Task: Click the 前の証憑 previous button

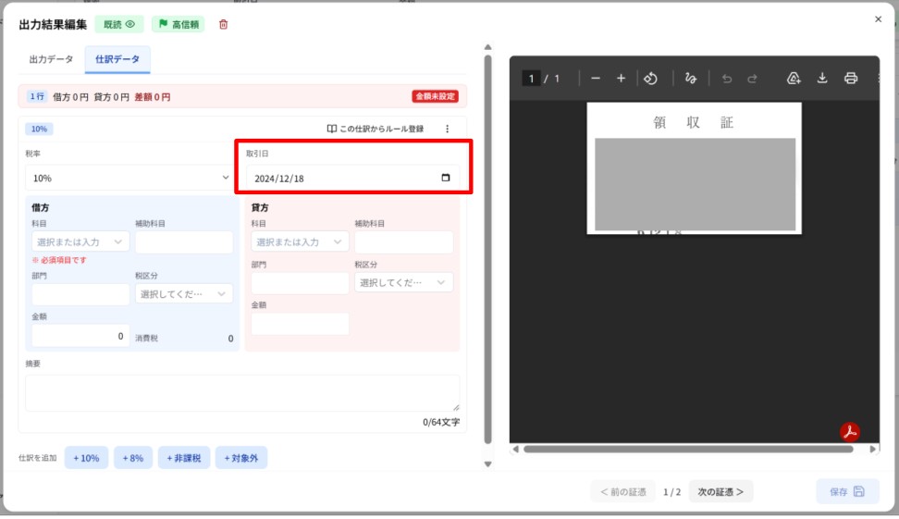Action: 623,491
